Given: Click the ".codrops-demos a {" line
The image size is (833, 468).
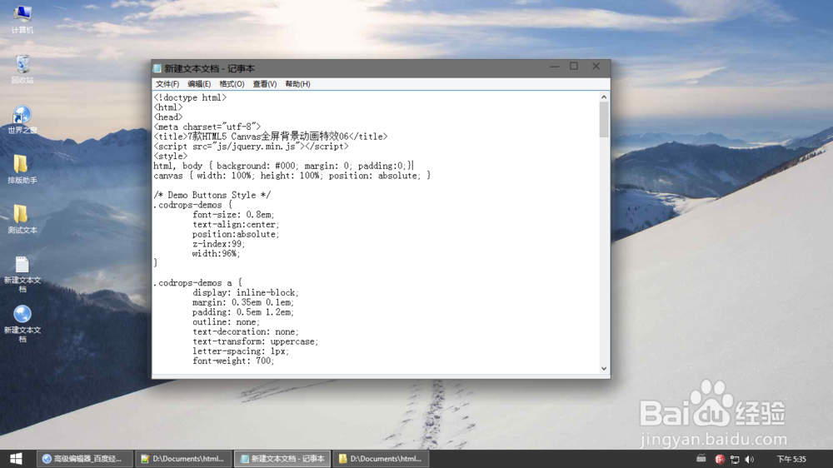Looking at the screenshot, I should 197,283.
